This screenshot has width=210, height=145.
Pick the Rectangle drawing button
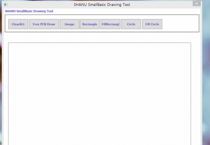coord(90,24)
